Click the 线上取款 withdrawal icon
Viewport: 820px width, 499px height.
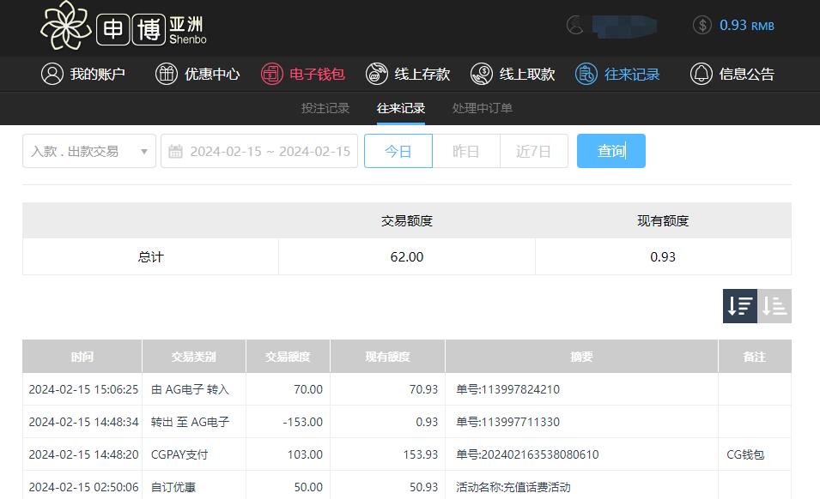[x=482, y=74]
